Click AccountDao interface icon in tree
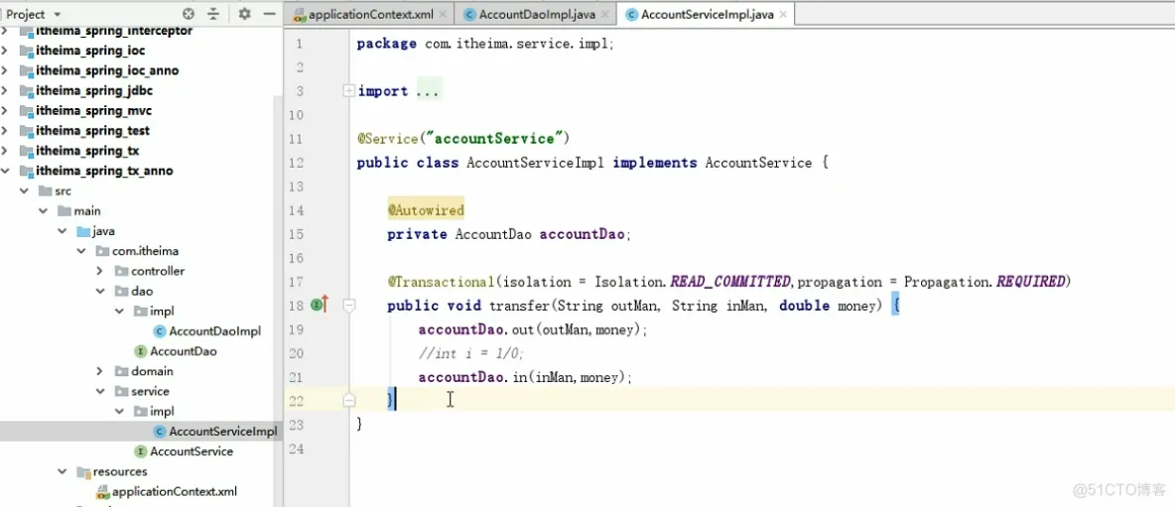 (140, 351)
